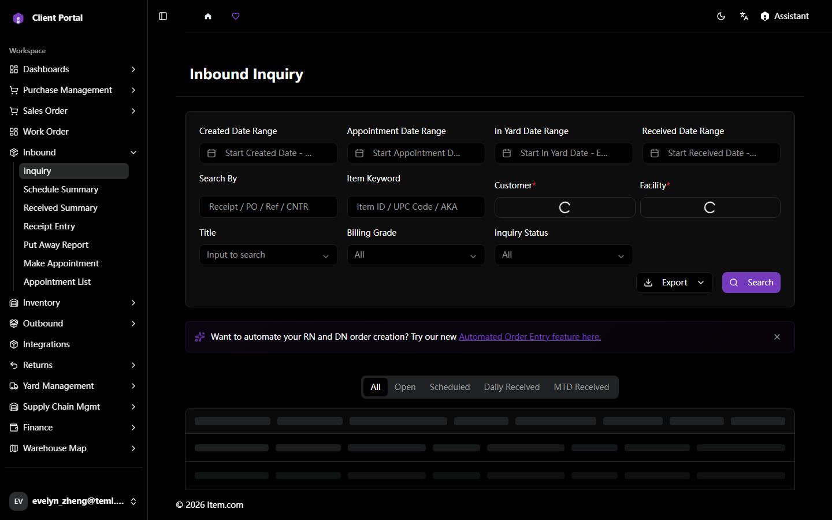Expand the Dashboards menu chevron
Image resolution: width=832 pixels, height=520 pixels.
[x=133, y=69]
